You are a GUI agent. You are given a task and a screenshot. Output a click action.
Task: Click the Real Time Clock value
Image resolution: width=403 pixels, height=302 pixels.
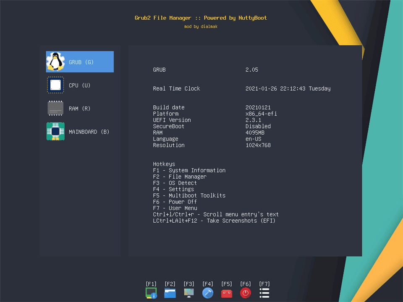(x=288, y=89)
